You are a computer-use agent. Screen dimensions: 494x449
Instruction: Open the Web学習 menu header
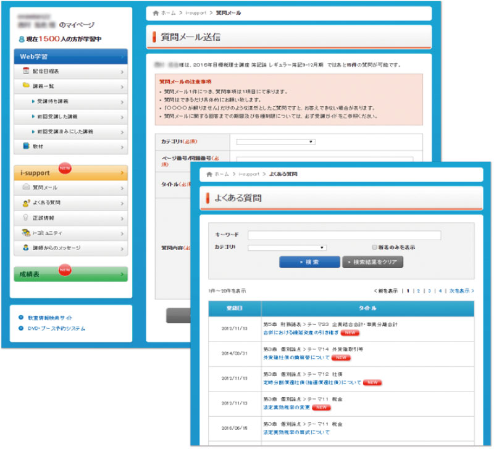70,56
